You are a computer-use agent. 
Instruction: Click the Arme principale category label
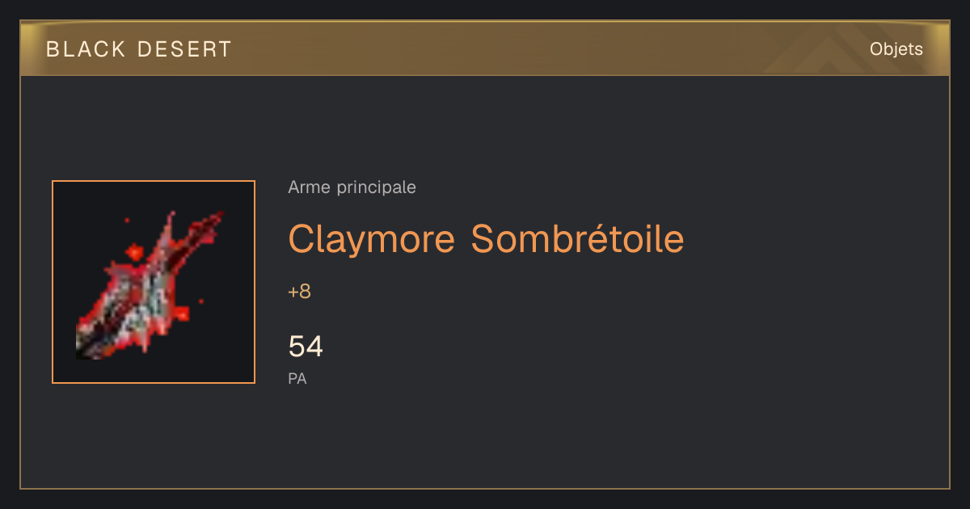point(352,187)
